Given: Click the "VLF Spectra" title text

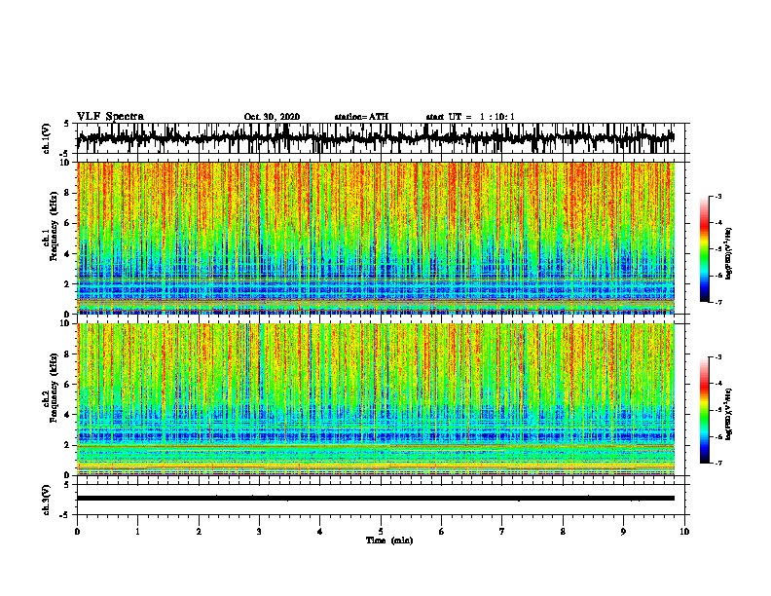Looking at the screenshot, I should [x=110, y=117].
